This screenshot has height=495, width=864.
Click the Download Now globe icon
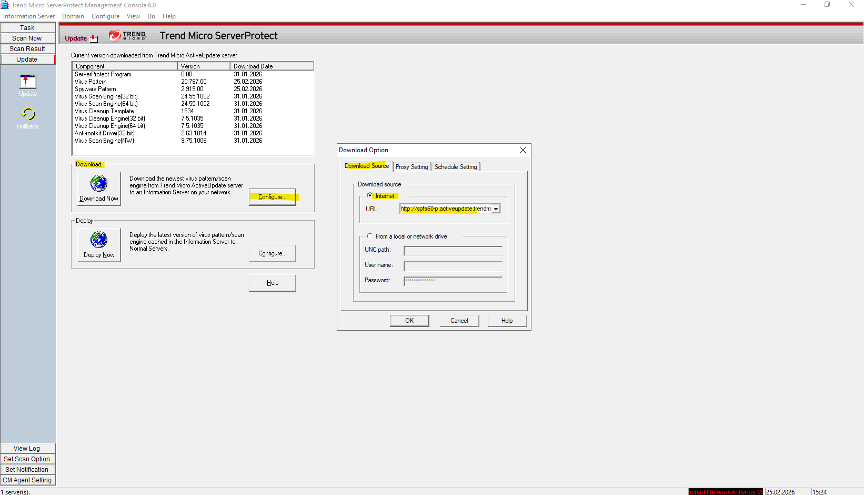[99, 184]
